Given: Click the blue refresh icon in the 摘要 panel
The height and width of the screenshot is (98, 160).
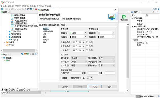Looking at the screenshot, I should point(35,54).
